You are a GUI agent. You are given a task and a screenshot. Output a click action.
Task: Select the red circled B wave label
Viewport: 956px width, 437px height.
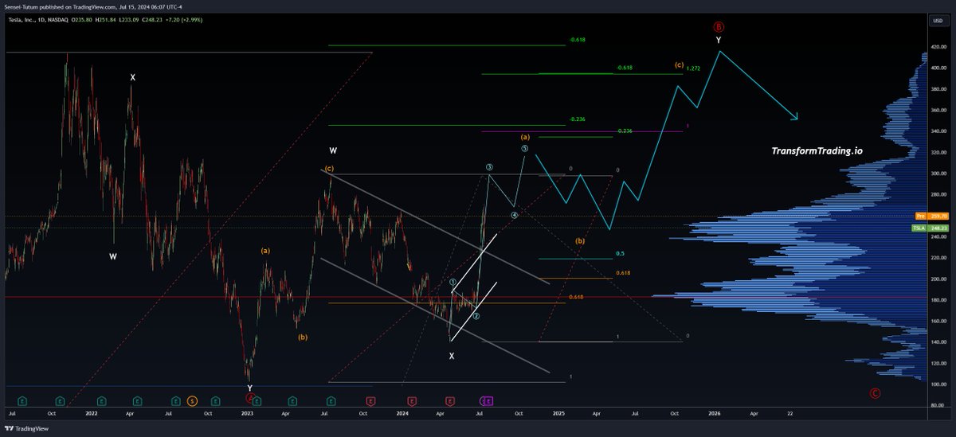pyautogui.click(x=719, y=25)
